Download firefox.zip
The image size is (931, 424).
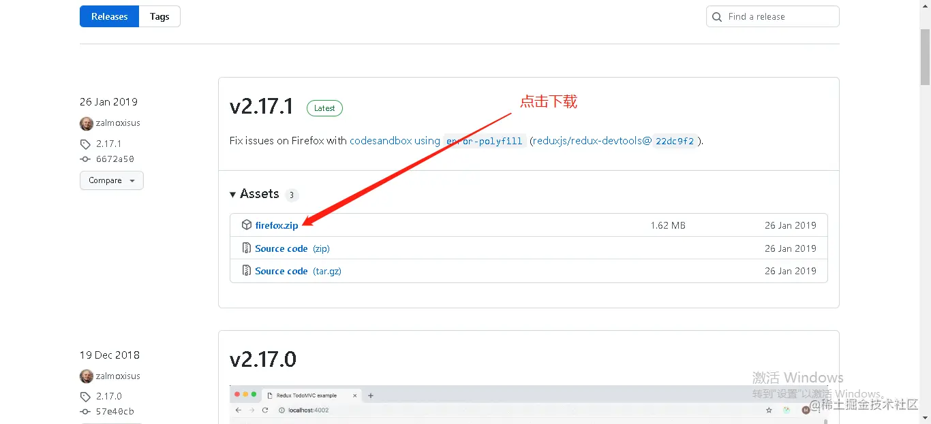(277, 225)
